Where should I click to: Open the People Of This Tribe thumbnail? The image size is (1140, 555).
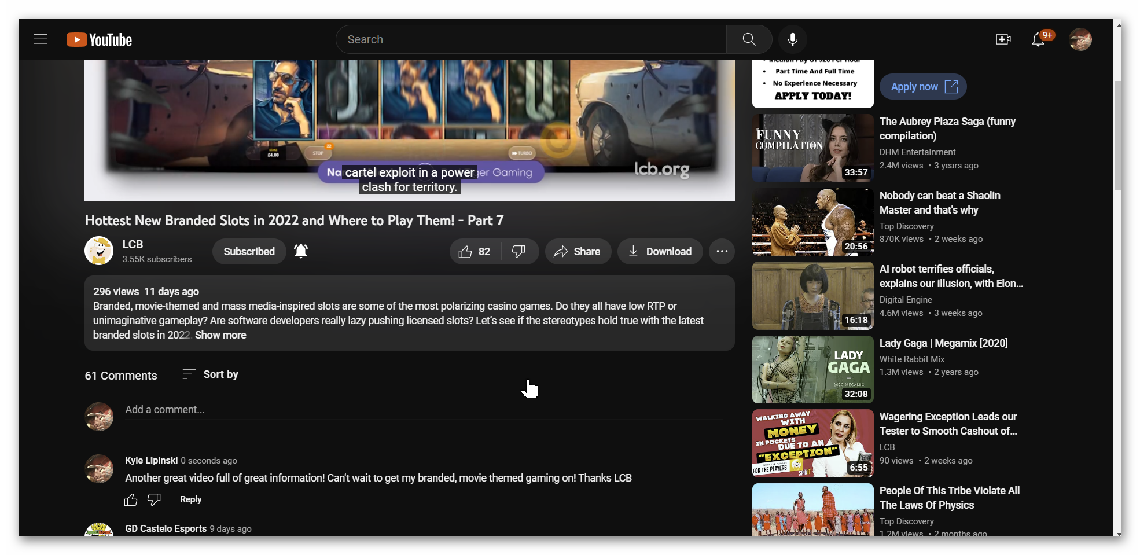pyautogui.click(x=812, y=510)
